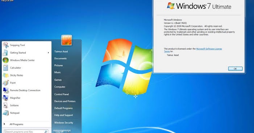This screenshot has width=254, height=133.
Task: Click licensed user name Taimur Asad in dialog
Action: pyautogui.click(x=173, y=55)
